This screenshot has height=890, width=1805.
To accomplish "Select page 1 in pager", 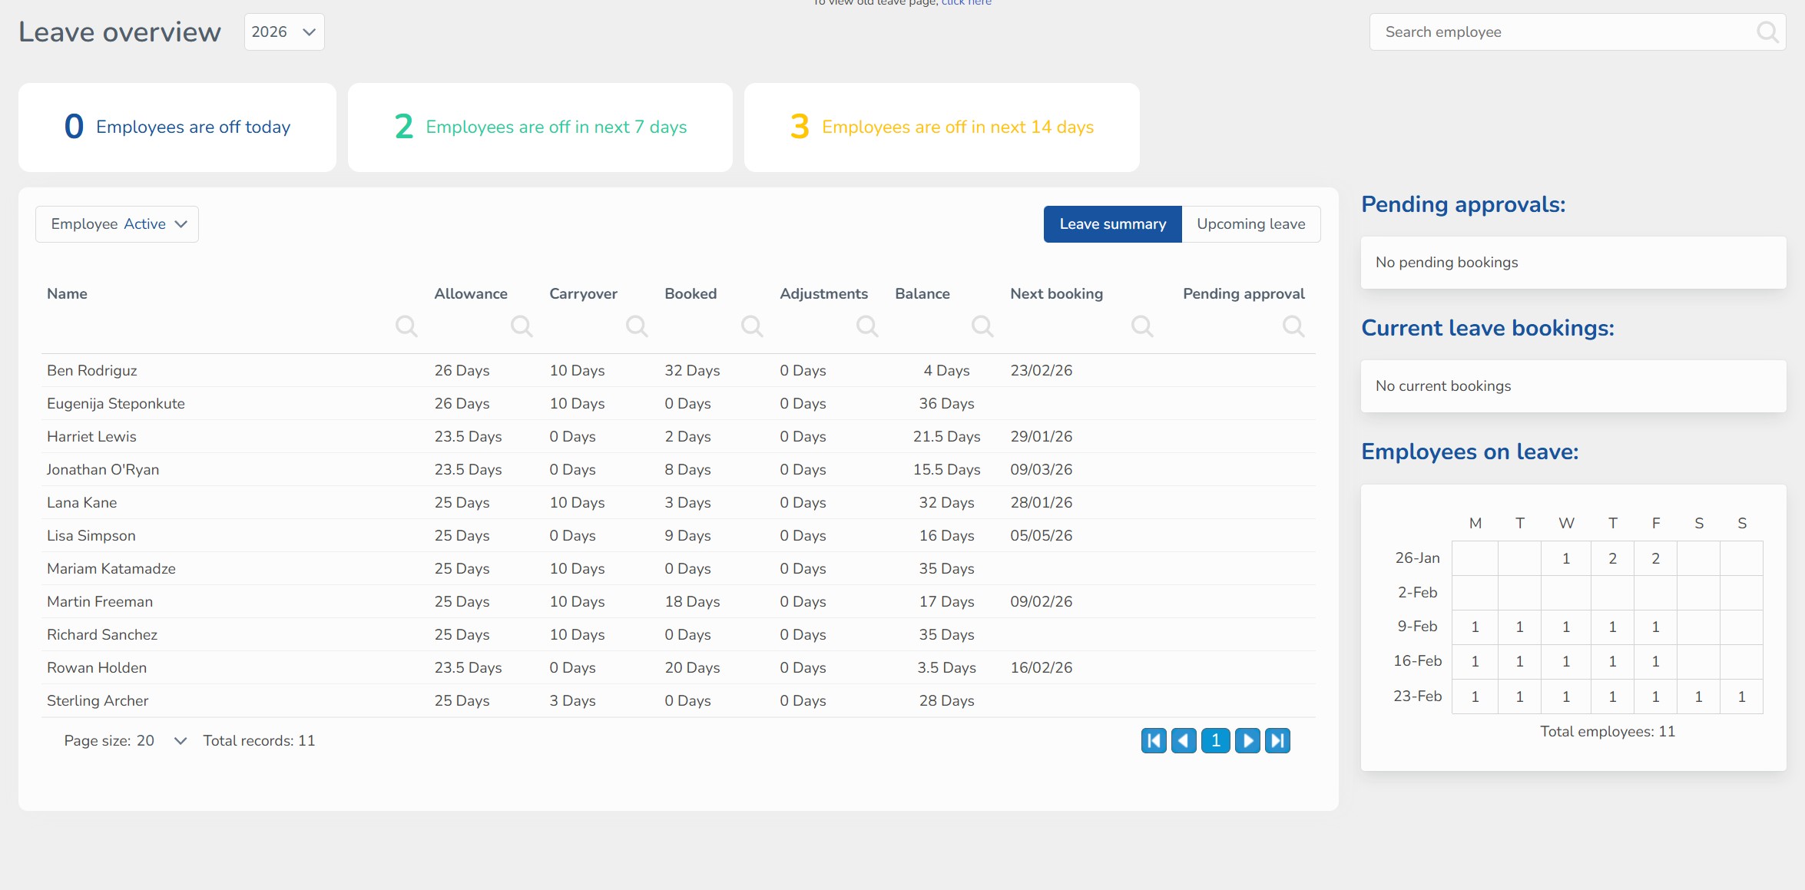I will coord(1216,741).
